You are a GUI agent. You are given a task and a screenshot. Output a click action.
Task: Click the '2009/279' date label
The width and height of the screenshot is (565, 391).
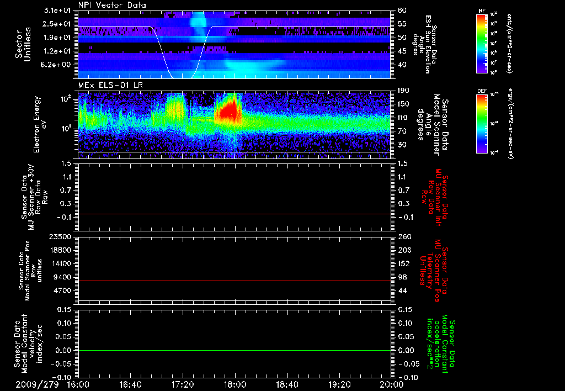(37, 384)
